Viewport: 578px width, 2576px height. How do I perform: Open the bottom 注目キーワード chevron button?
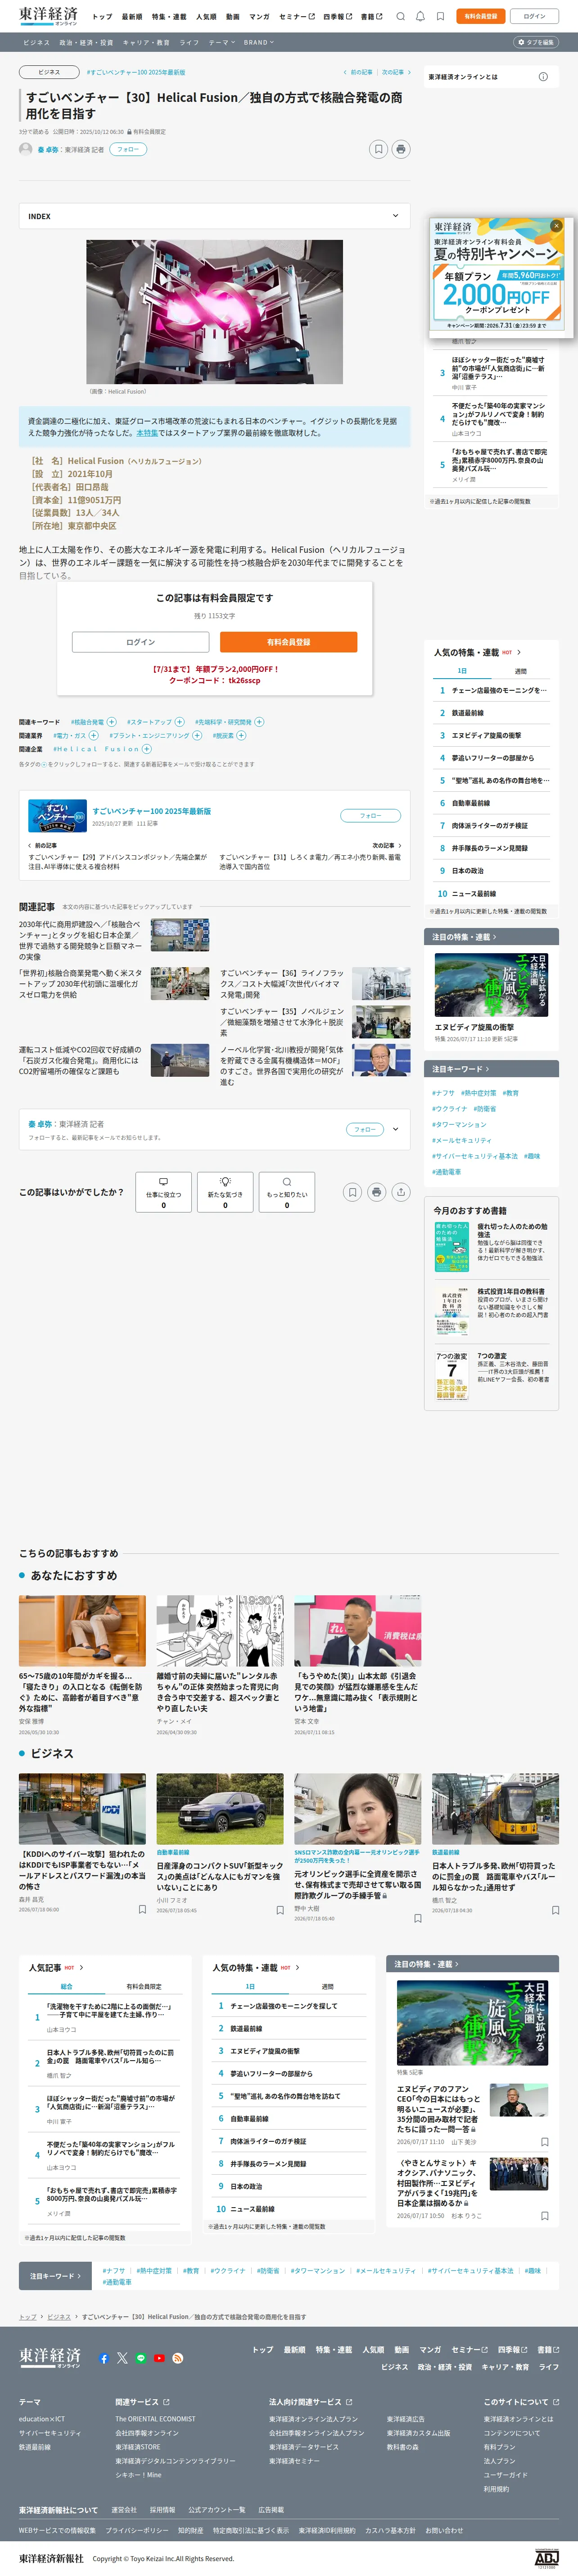coord(56,2276)
